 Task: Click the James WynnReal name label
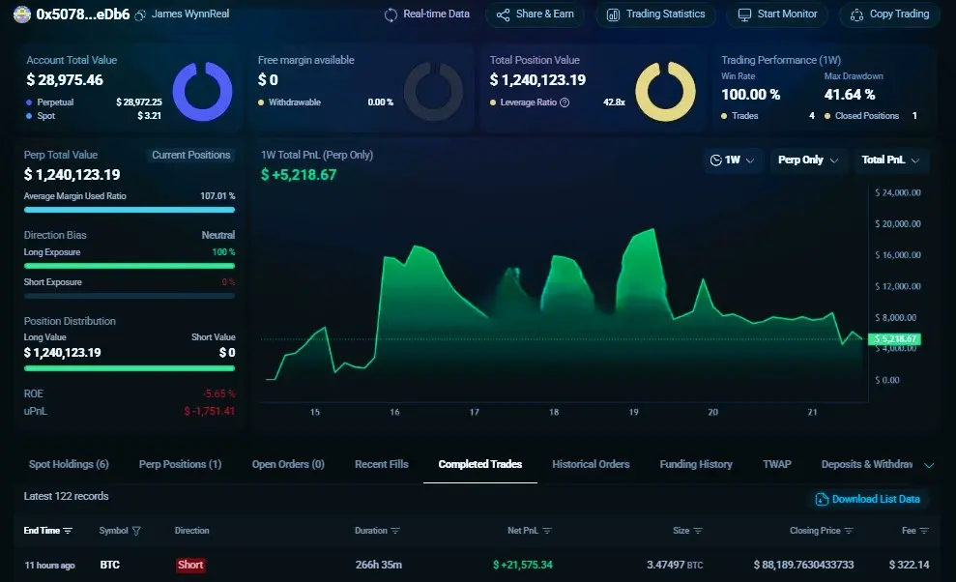point(190,15)
